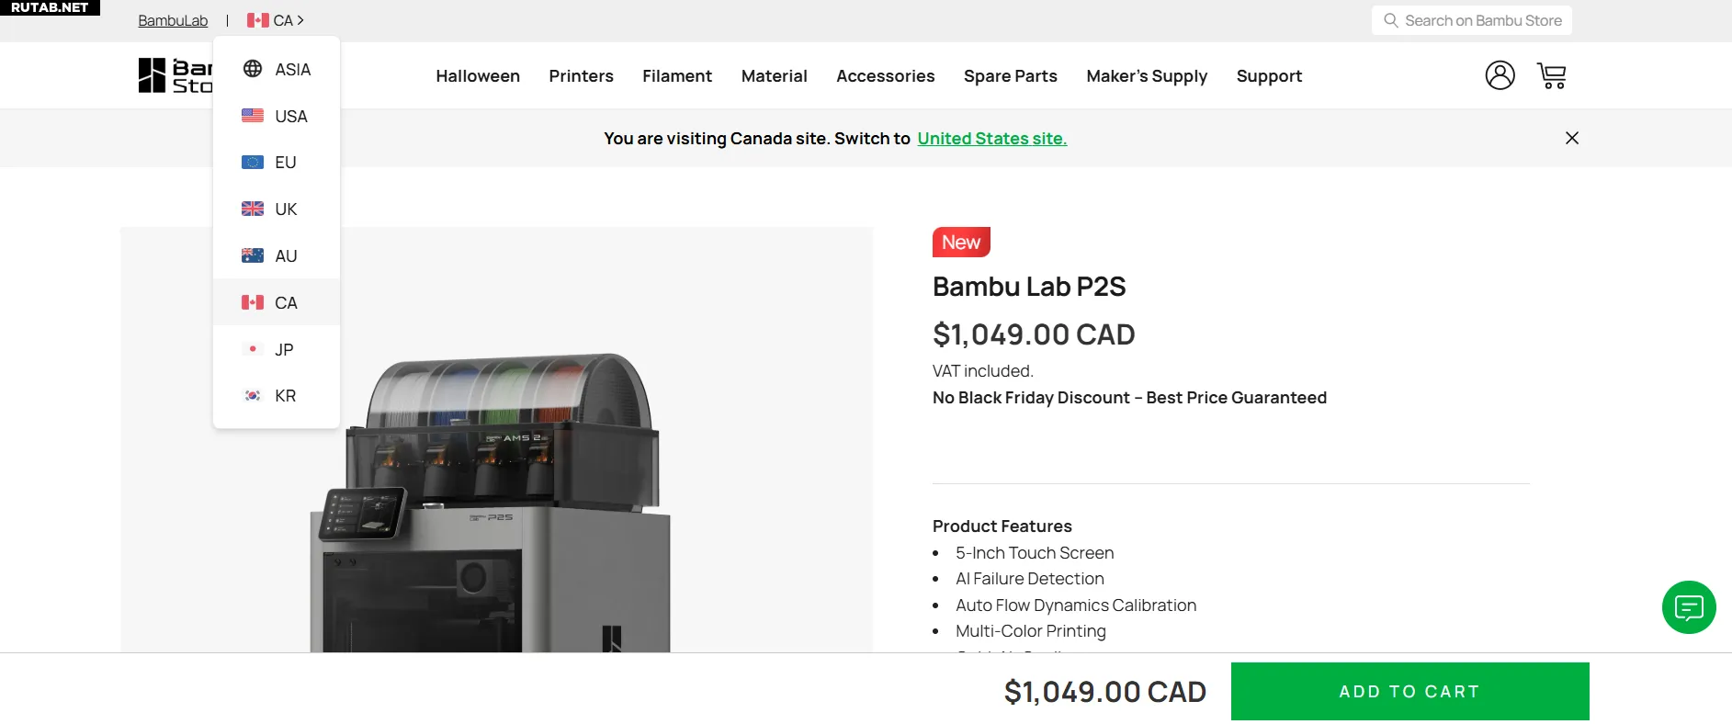The width and height of the screenshot is (1732, 724).
Task: Open the shopping cart icon
Action: click(1551, 75)
